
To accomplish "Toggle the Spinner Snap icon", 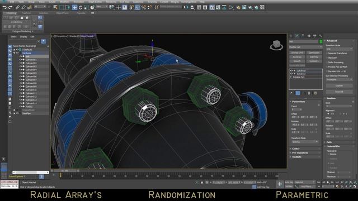I will click(x=149, y=7).
